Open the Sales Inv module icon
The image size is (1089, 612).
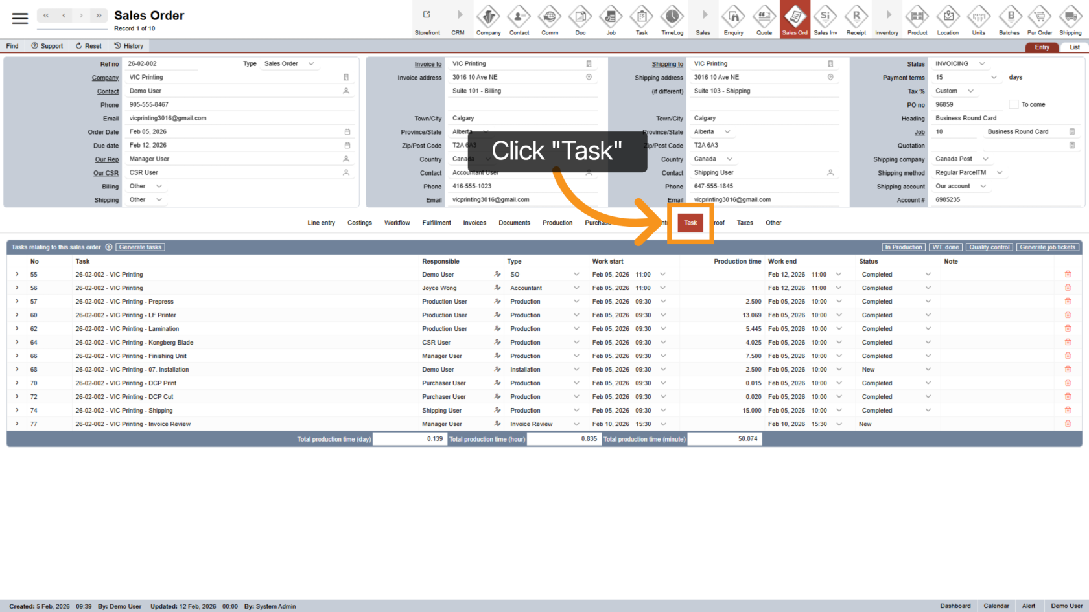[825, 19]
